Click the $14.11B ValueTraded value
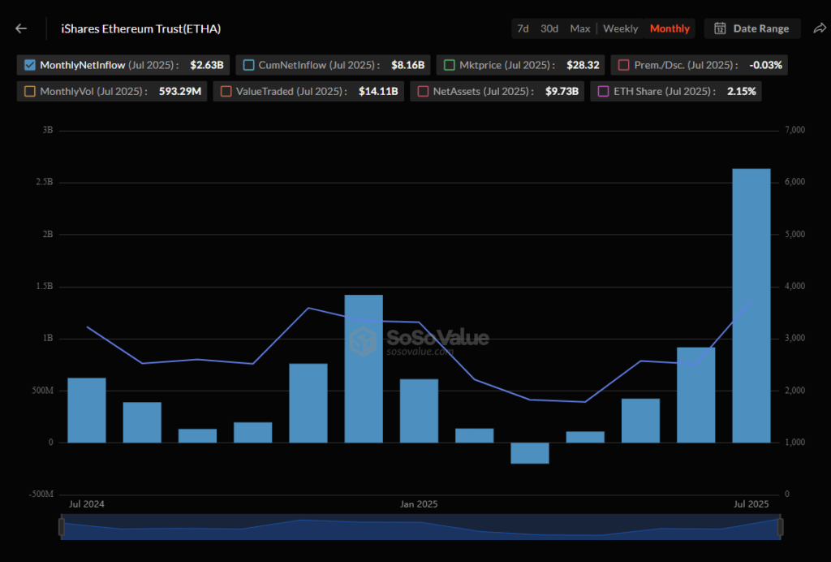 tap(378, 91)
